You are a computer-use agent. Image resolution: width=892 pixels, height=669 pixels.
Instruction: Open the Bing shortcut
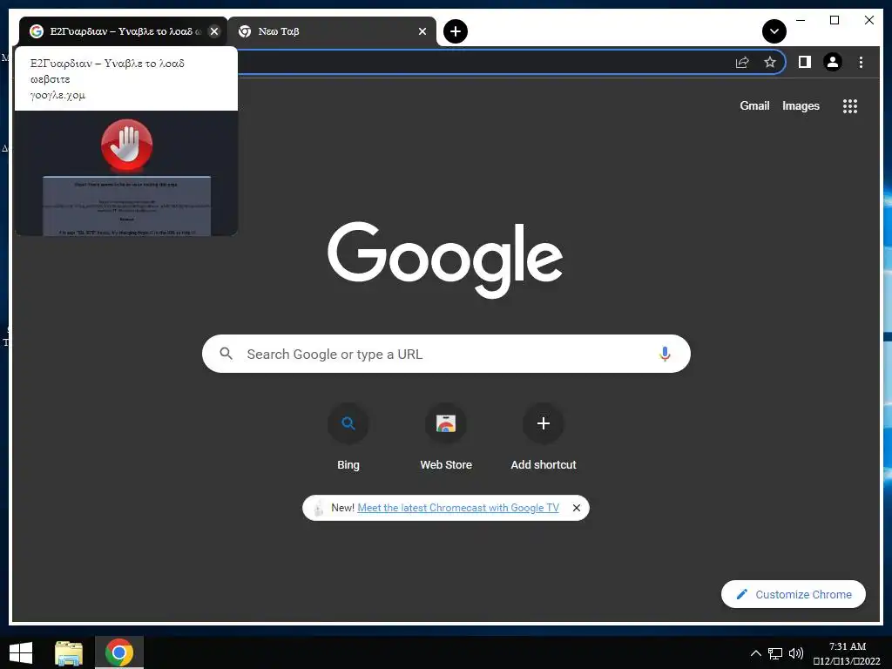348,437
